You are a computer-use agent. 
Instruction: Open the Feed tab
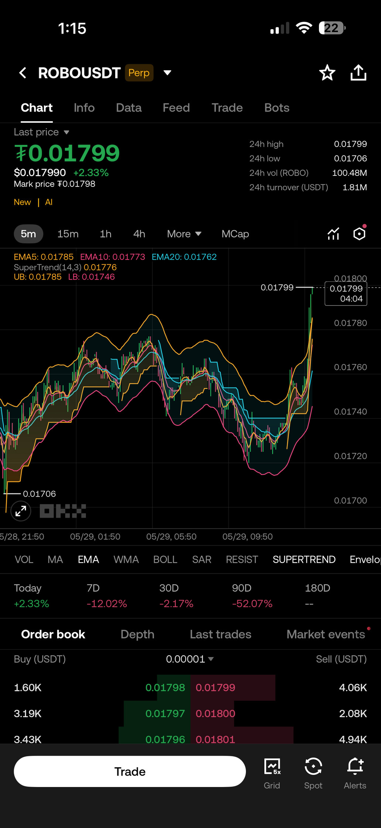click(176, 108)
